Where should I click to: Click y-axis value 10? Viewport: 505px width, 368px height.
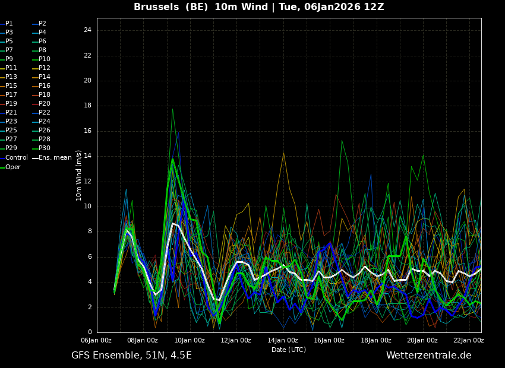click(x=87, y=207)
